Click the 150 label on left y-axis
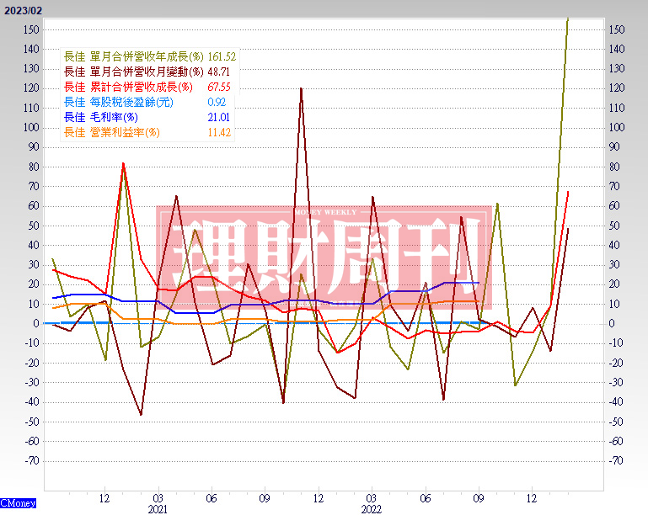The width and height of the screenshot is (648, 515). [31, 29]
